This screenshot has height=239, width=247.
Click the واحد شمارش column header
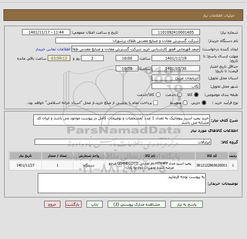coord(89,156)
